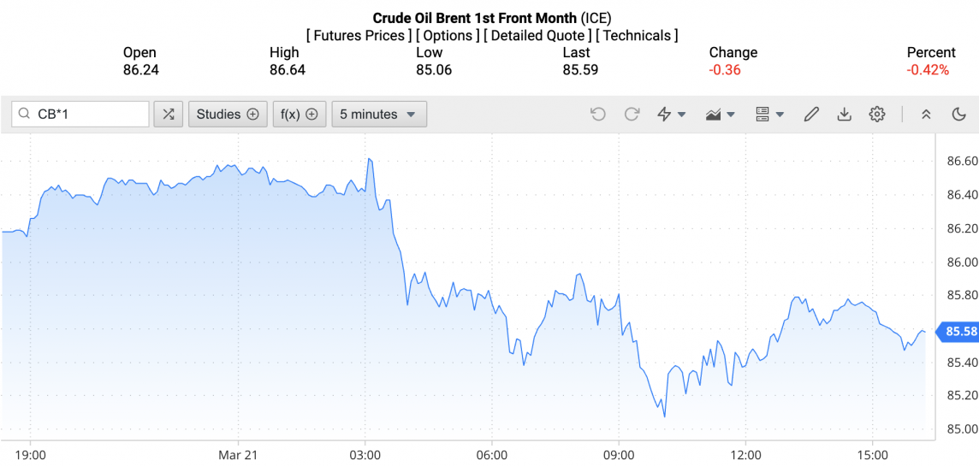The width and height of the screenshot is (979, 466).
Task: Open the Detailed Quote link
Action: (x=537, y=35)
